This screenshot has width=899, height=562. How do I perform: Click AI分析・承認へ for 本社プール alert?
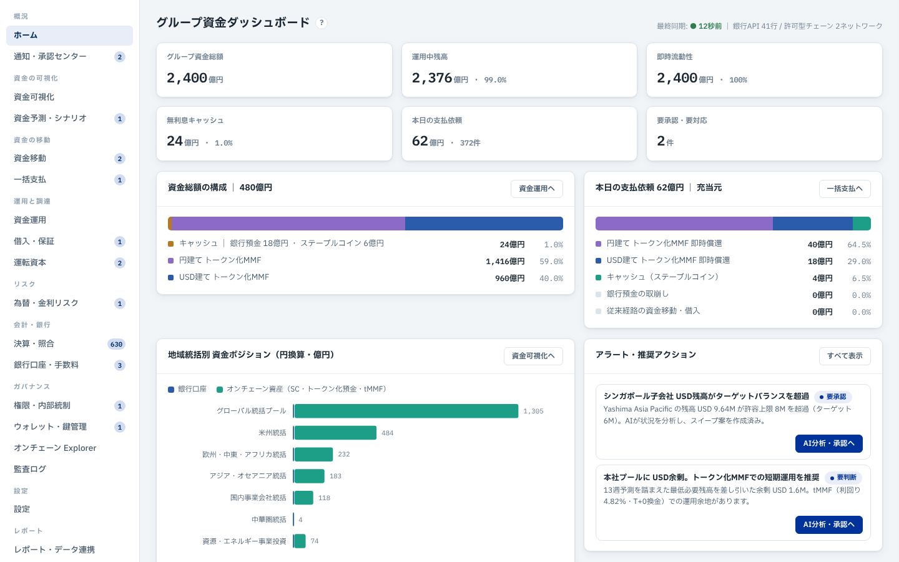point(828,525)
